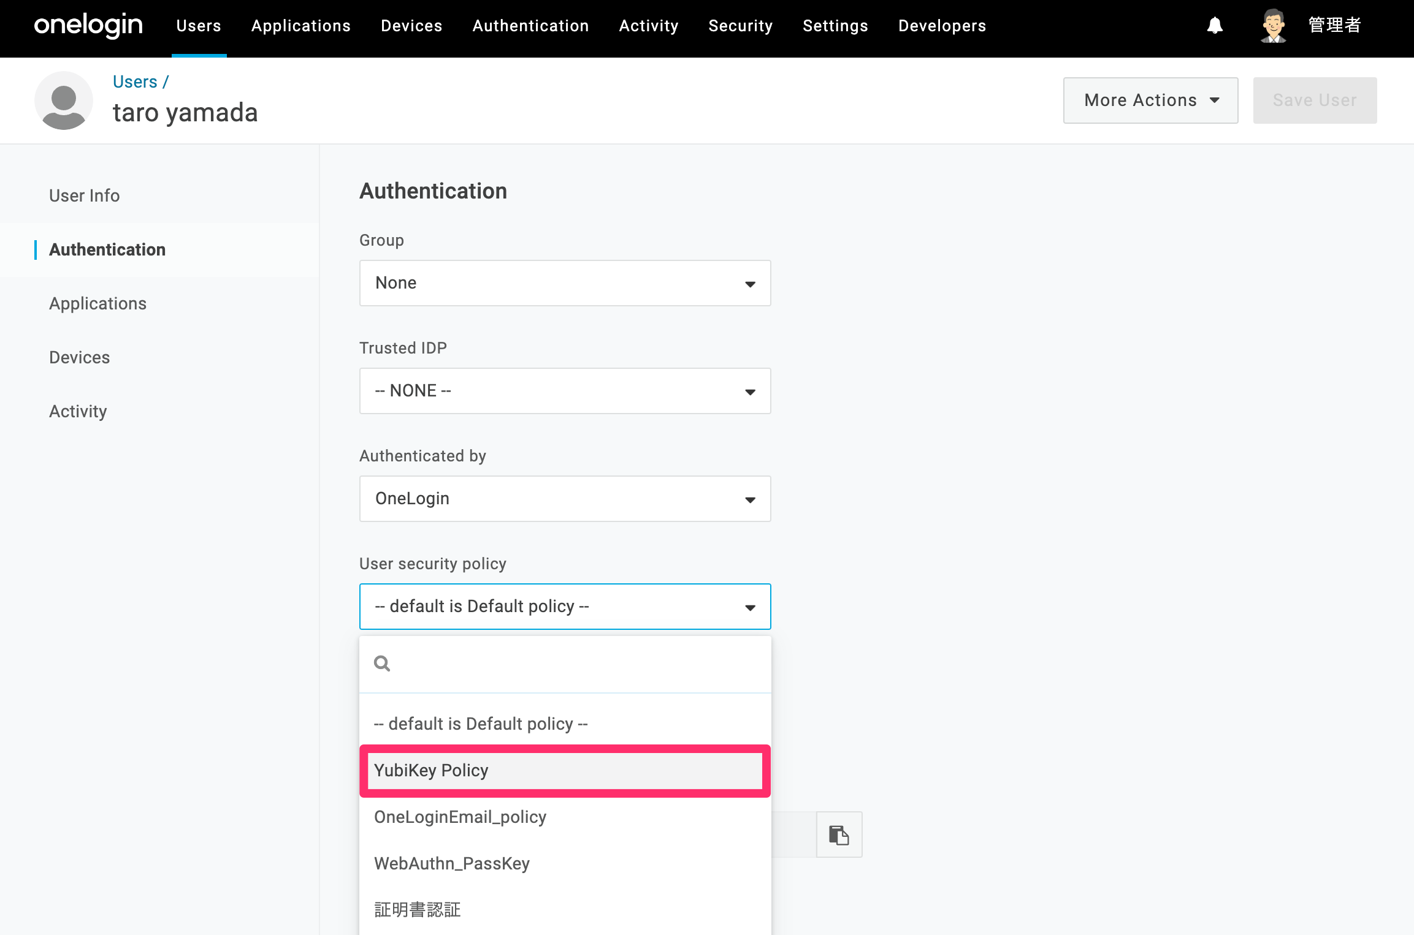Viewport: 1414px width, 935px height.
Task: Choose YubiKey Policy from the list
Action: tap(565, 770)
